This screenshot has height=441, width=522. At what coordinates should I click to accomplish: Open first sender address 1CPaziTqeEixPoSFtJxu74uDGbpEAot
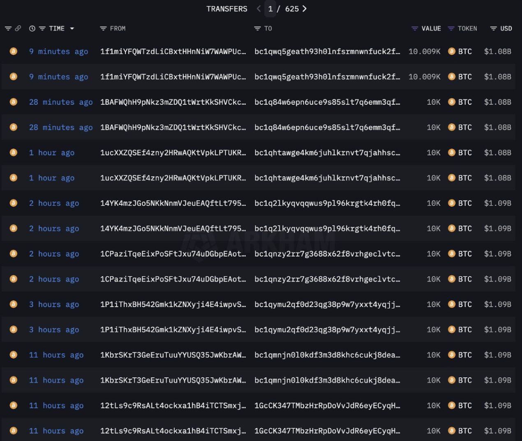click(173, 254)
